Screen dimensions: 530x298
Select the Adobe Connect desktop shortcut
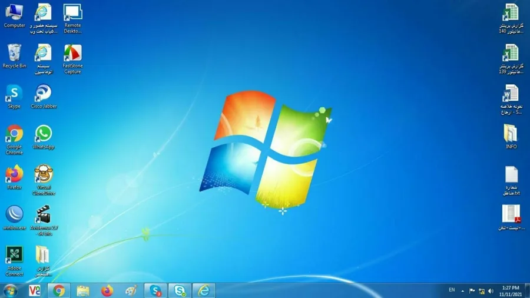pyautogui.click(x=14, y=261)
